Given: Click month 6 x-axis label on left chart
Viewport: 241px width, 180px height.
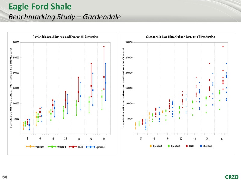Looking at the screenshot, I should [x=40, y=138].
